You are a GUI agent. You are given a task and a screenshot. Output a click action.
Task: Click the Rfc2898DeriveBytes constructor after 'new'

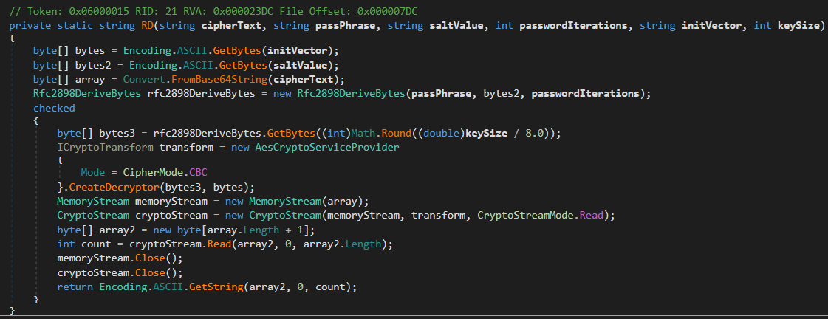pyautogui.click(x=351, y=94)
